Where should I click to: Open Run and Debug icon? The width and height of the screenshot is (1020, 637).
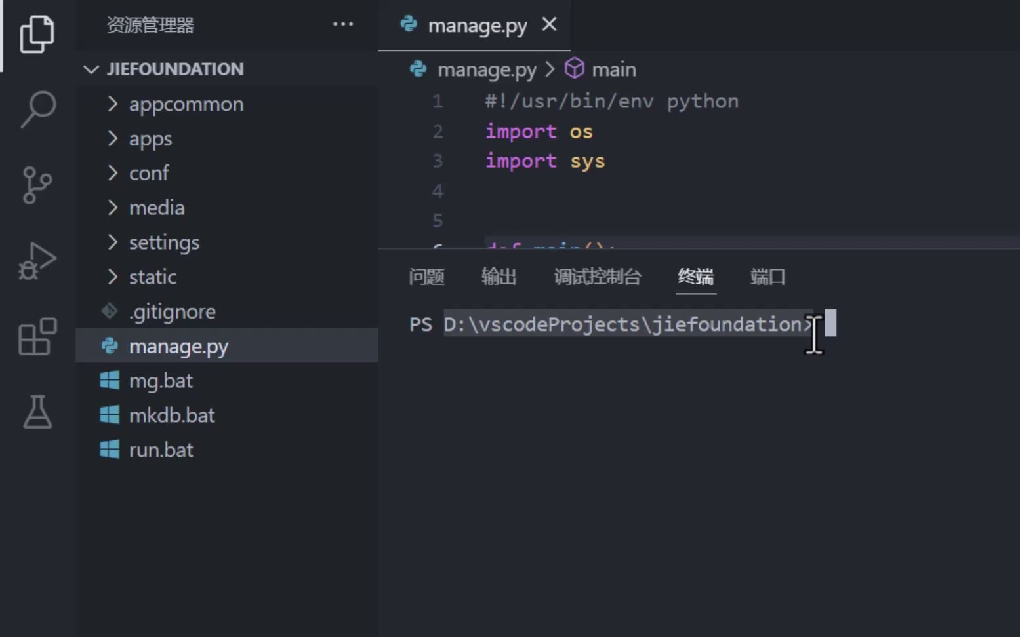click(37, 261)
